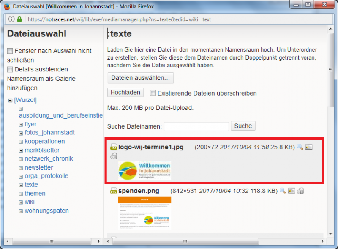The width and height of the screenshot is (338, 249).
Task: Collapse the texte namespace minus toggle
Action: [x=21, y=185]
